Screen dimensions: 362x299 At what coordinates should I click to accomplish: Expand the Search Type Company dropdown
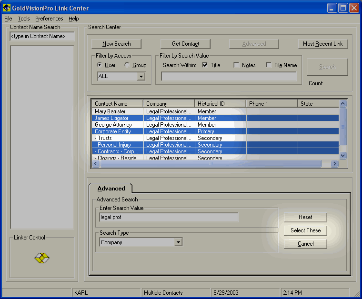tap(178, 242)
